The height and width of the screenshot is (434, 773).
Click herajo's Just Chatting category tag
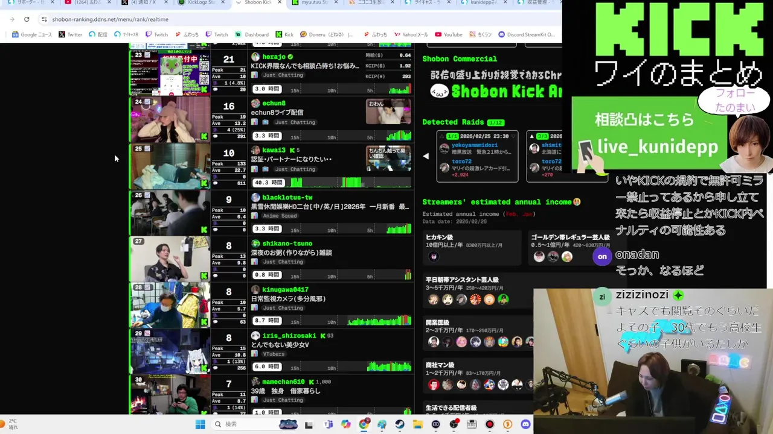point(283,75)
